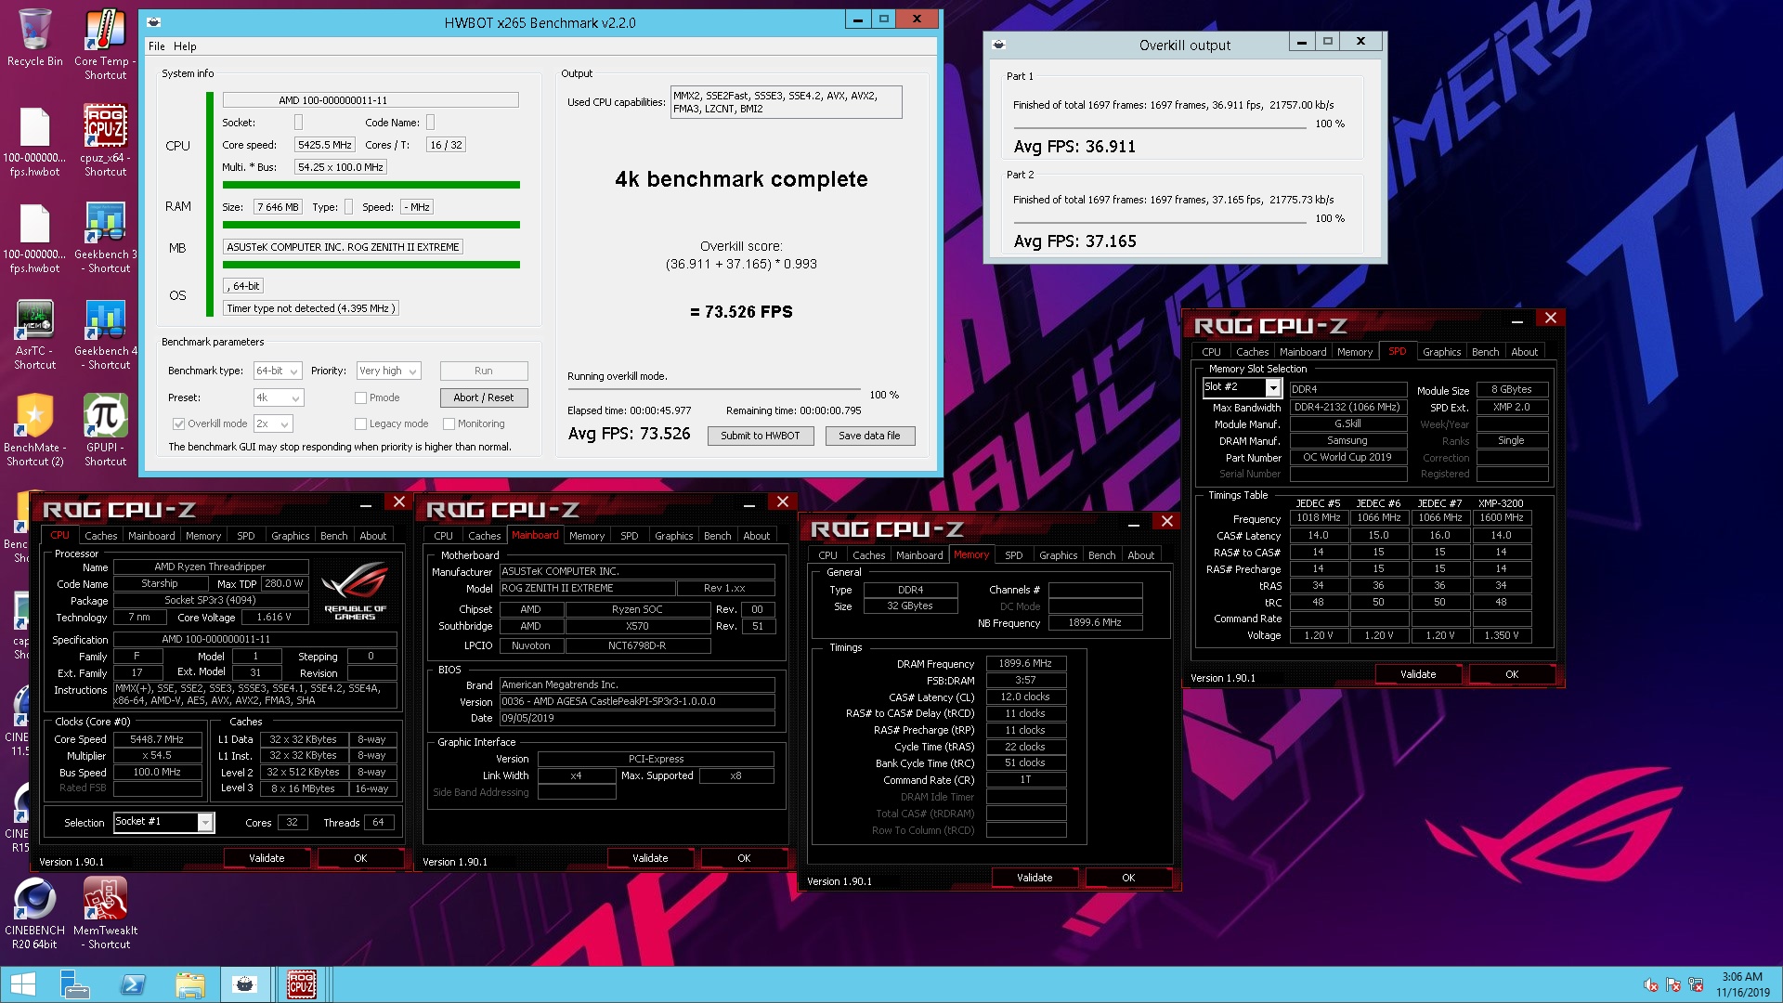The image size is (1783, 1003).
Task: Click the Abort / Reset button
Action: pyautogui.click(x=483, y=397)
